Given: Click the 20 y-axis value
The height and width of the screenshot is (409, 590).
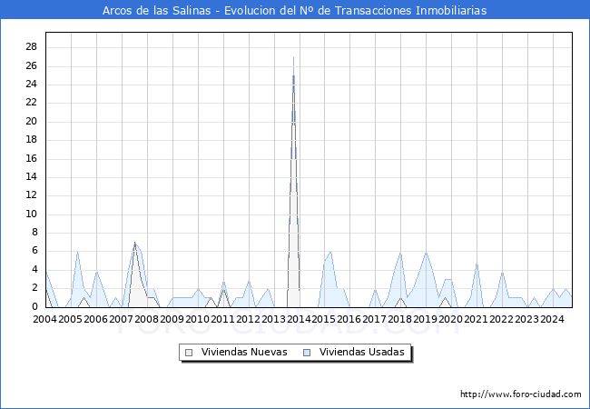Looking at the screenshot, I should point(32,121).
